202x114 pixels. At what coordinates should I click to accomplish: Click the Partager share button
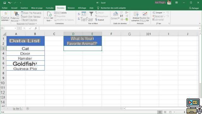click(194, 8)
